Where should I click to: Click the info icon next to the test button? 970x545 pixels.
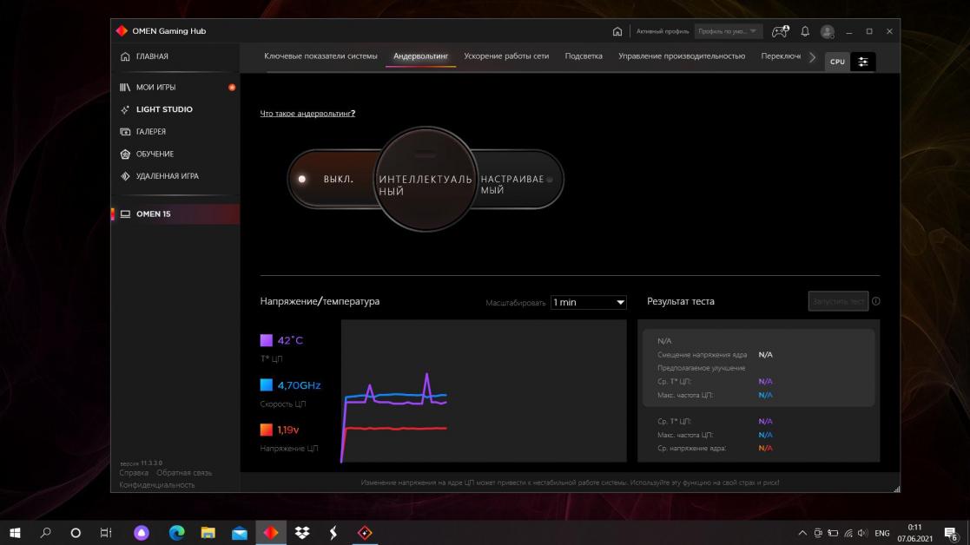876,301
